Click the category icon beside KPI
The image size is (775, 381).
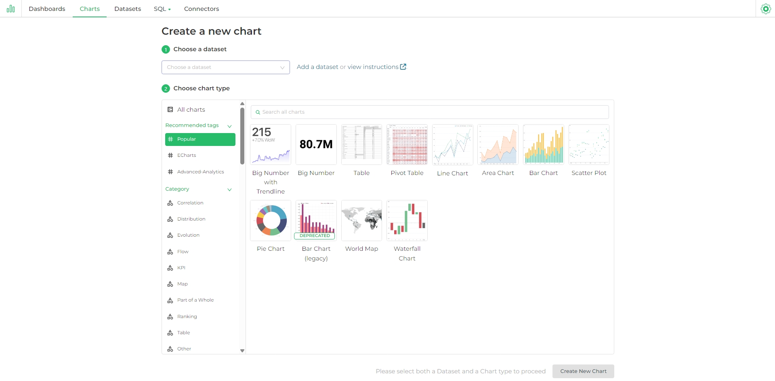tap(170, 268)
